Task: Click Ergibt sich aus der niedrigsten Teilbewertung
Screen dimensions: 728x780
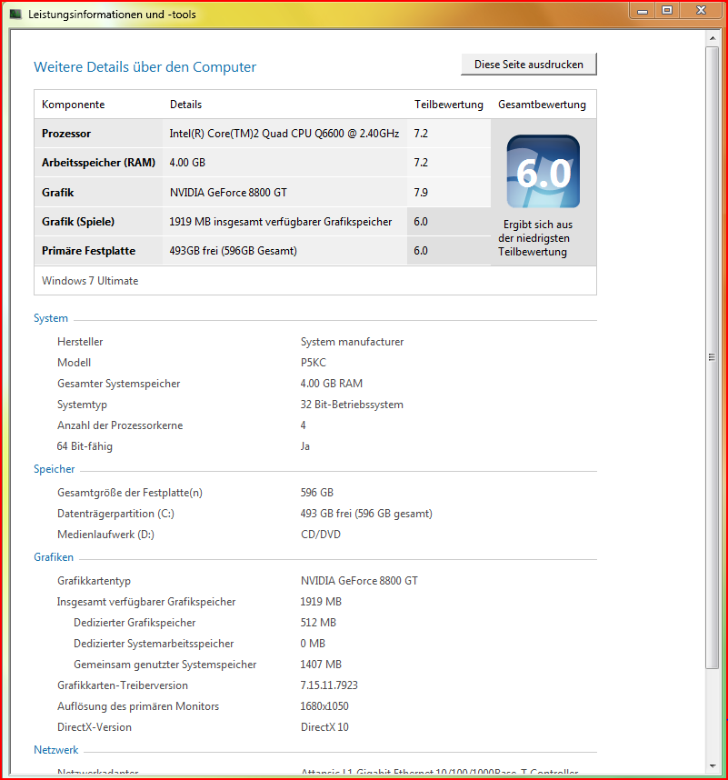Action: [535, 238]
